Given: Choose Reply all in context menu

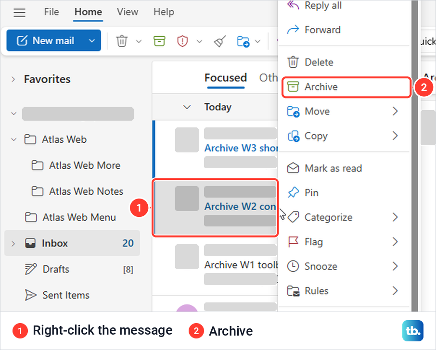Looking at the screenshot, I should point(344,6).
